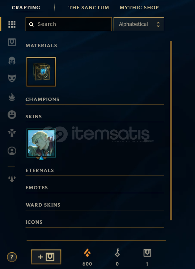Click the add chest purchase button
Screen dimensions: 195x269
[x=46, y=257]
